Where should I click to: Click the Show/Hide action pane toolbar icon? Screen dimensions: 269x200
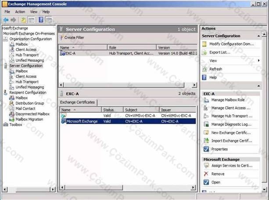[49, 20]
